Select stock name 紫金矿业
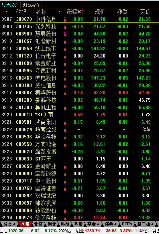The width and height of the screenshot is (159, 234). [46, 63]
